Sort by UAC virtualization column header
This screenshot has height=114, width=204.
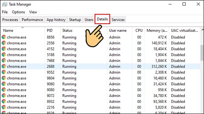pyautogui.click(x=184, y=30)
